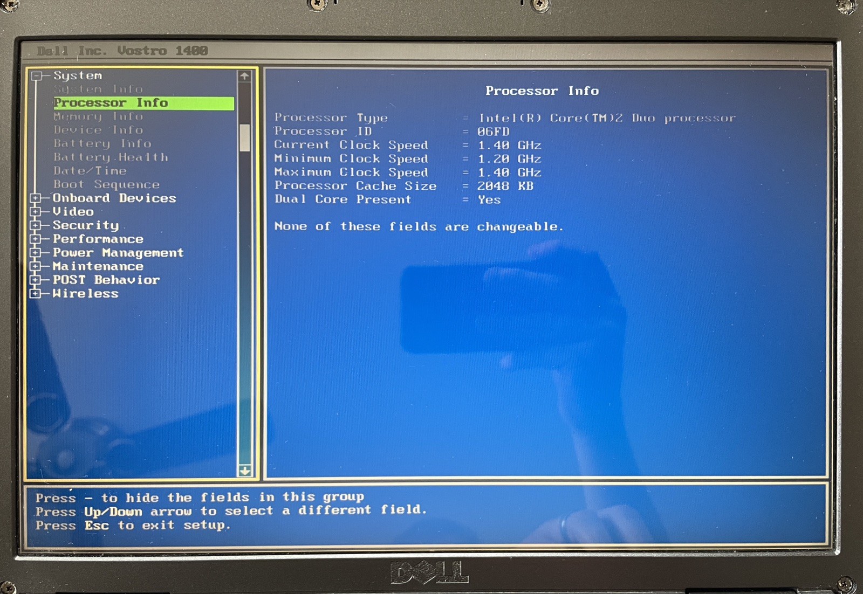Expand the Wireless group
This screenshot has height=594, width=863.
pyautogui.click(x=36, y=293)
